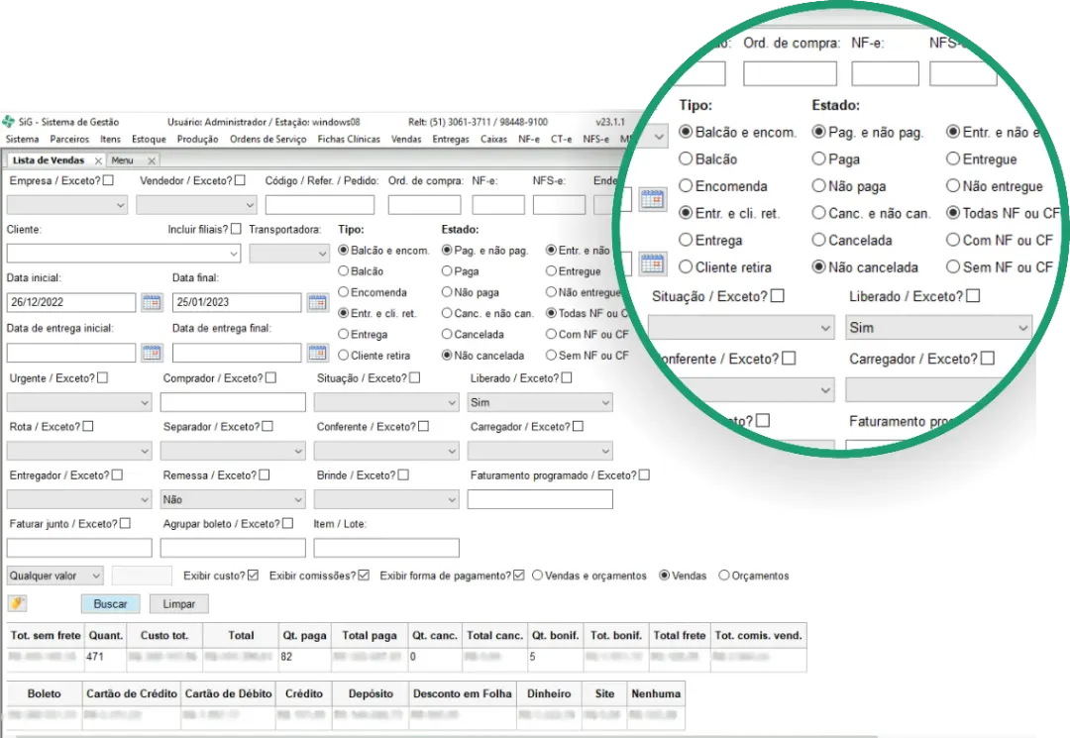The width and height of the screenshot is (1070, 738).
Task: Tick the Agrupar boleto / Exceto? checkbox
Action: 288,523
